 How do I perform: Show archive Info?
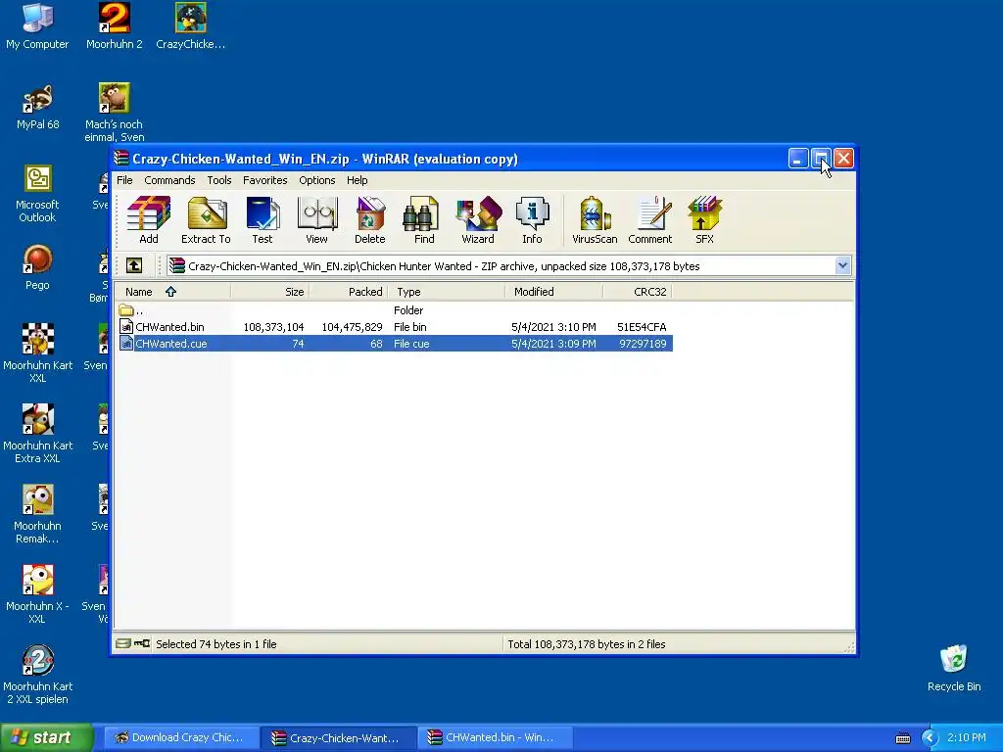532,220
